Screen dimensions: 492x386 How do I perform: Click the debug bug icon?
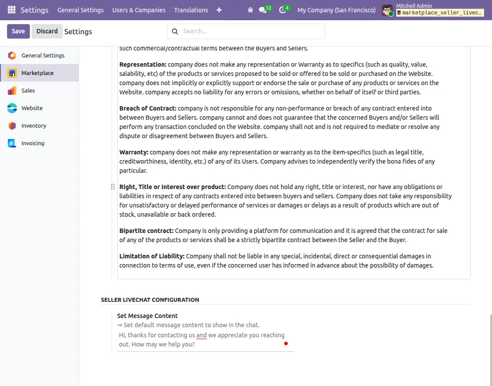coord(250,10)
